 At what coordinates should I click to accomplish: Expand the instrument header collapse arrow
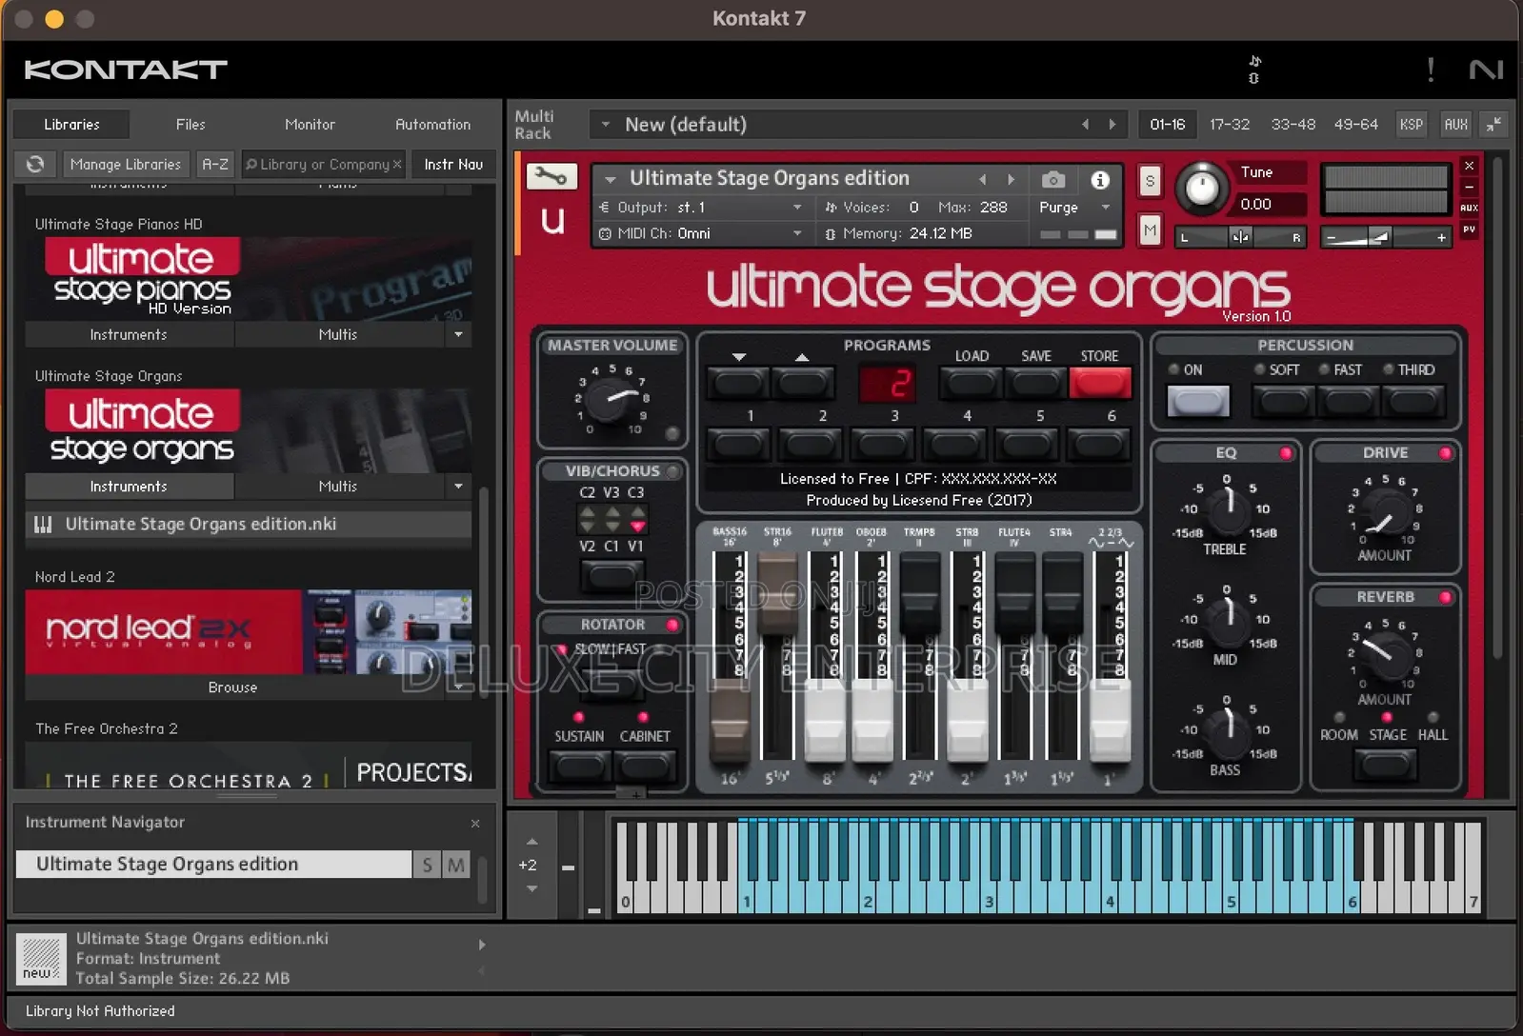pos(610,179)
